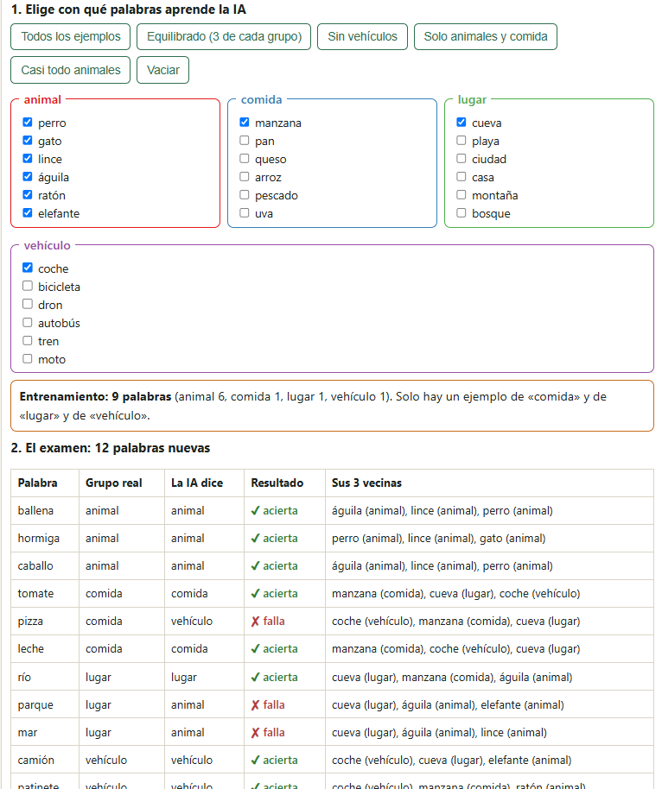Click the 'pizza' word cell
Image resolution: width=662 pixels, height=789 pixels.
pyautogui.click(x=45, y=622)
